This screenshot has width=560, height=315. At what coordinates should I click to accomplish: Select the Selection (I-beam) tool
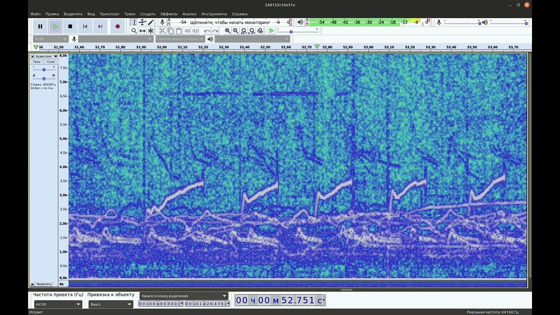pos(134,22)
